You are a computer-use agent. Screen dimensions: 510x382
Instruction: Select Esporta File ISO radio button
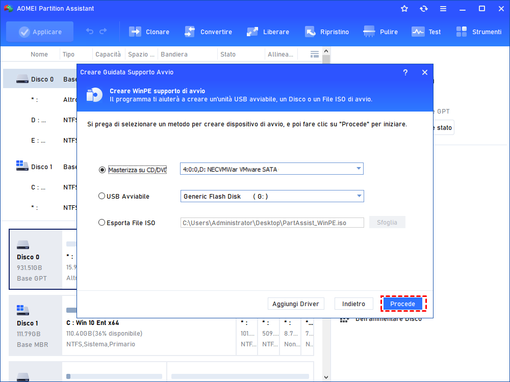click(x=102, y=223)
